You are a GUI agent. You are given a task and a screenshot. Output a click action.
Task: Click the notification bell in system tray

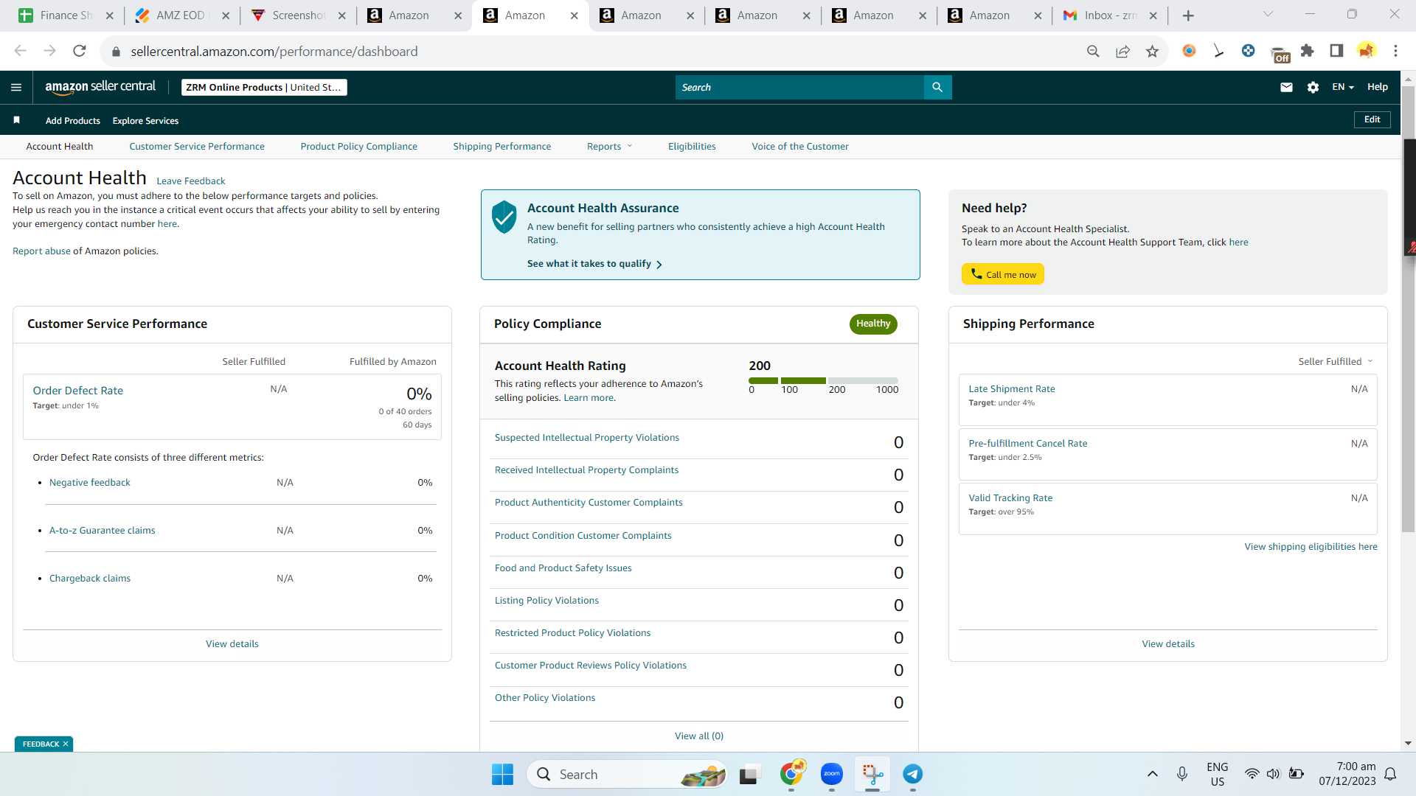click(x=1390, y=774)
